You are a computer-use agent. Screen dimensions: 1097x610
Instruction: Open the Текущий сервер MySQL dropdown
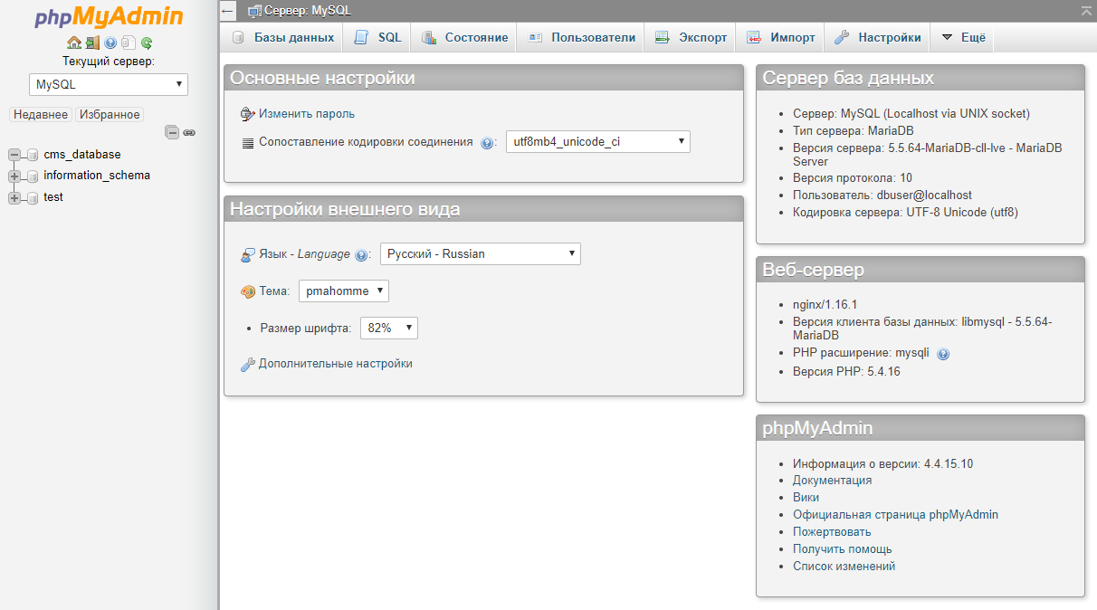coord(109,84)
